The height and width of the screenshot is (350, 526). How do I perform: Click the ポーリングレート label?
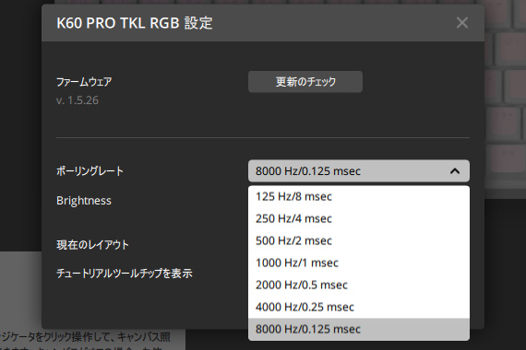90,171
